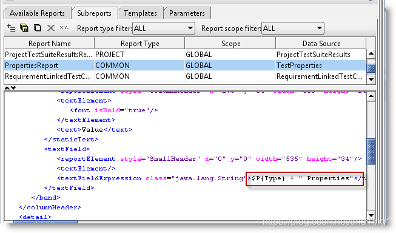396x233 pixels.
Task: Click the <text>Value</text> line
Action: tap(95, 130)
